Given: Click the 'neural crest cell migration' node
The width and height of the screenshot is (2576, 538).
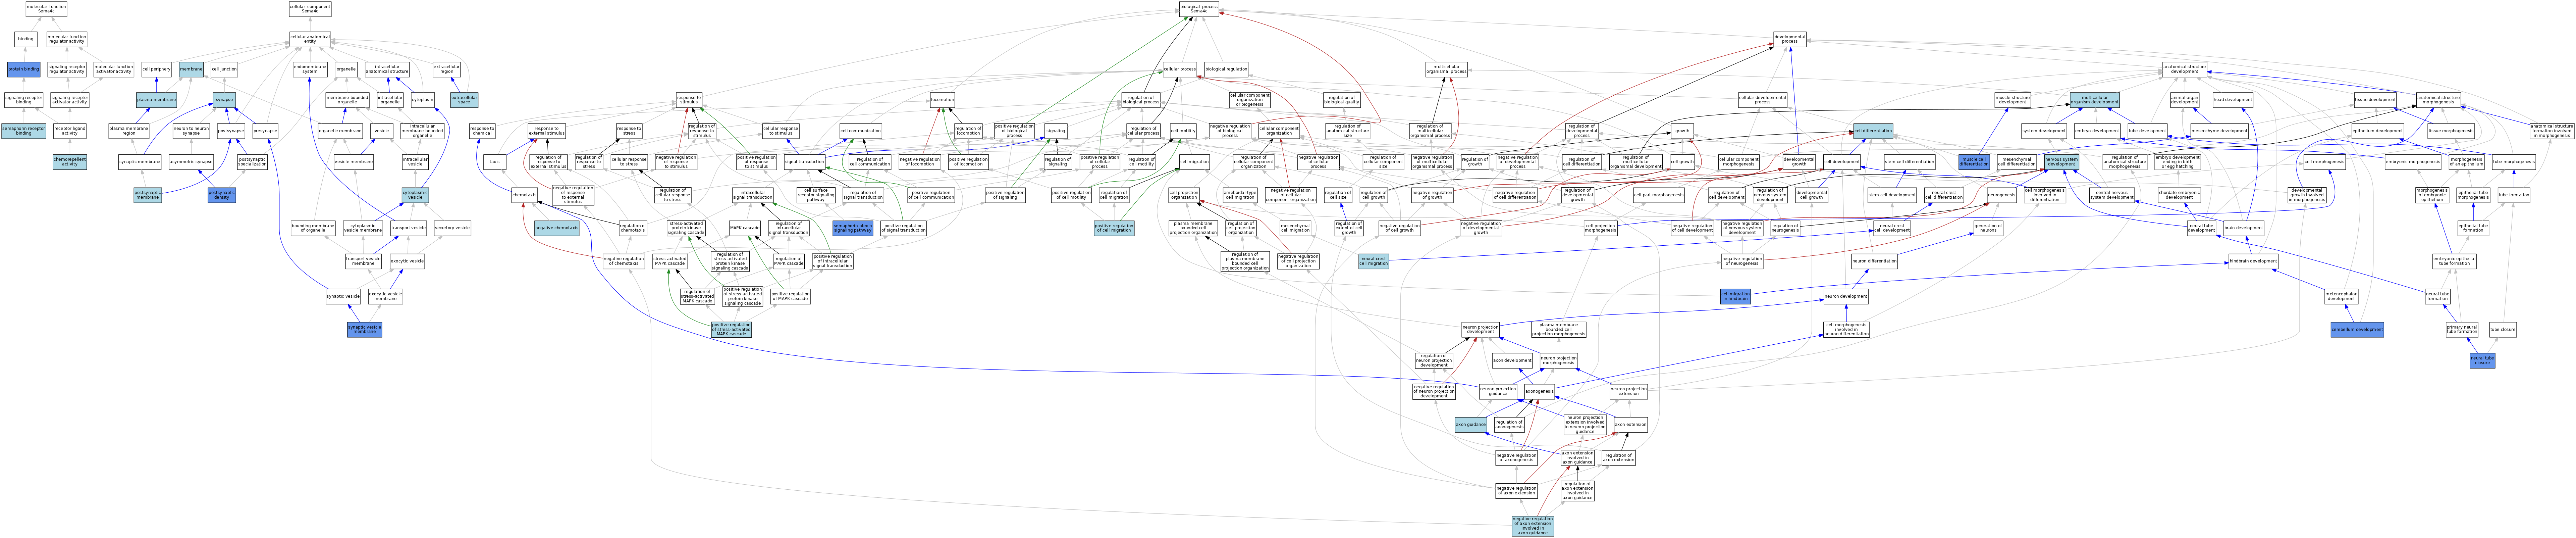Looking at the screenshot, I should 1374,262.
